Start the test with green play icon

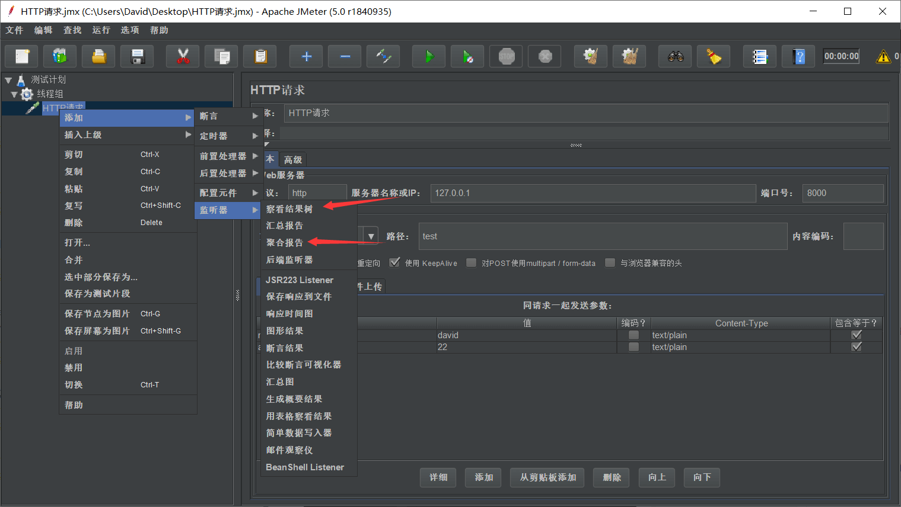point(429,56)
